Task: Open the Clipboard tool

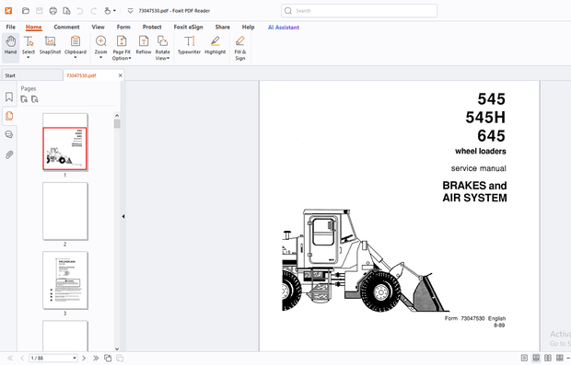Action: click(76, 47)
